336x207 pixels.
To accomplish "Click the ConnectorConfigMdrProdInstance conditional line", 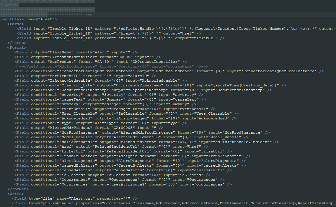I will [169, 71].
